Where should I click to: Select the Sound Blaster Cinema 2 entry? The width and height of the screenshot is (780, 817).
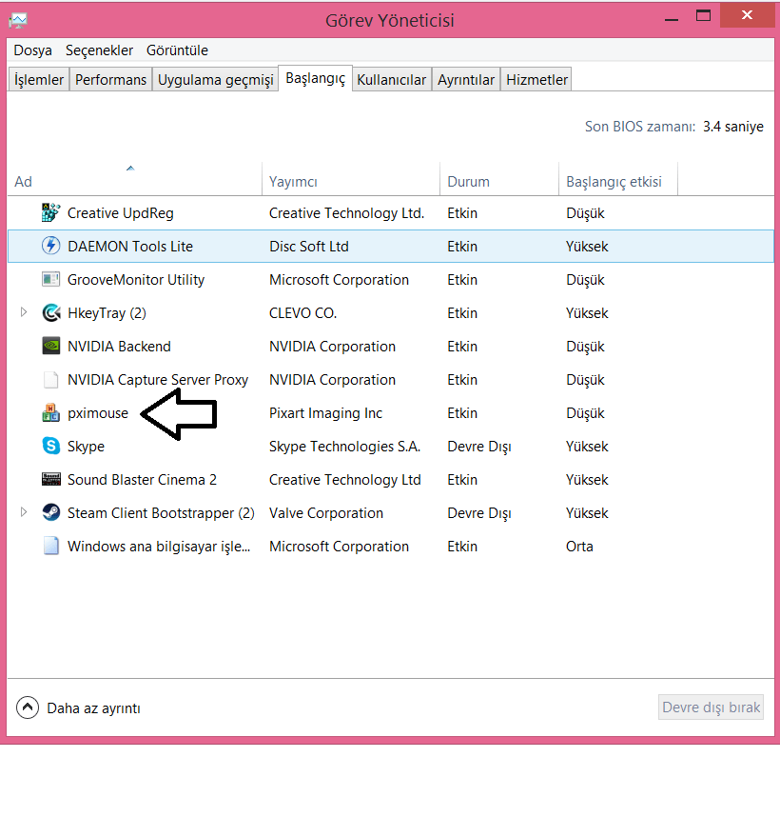(x=142, y=480)
